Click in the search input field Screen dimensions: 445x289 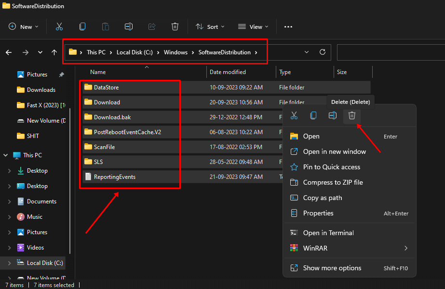[x=391, y=52]
